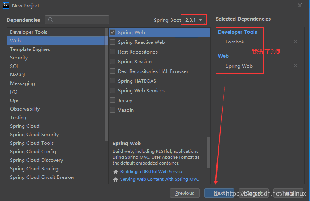Viewport: 310px width, 201px height.
Task: Select Spring Cloud Config category
Action: click(x=56, y=152)
